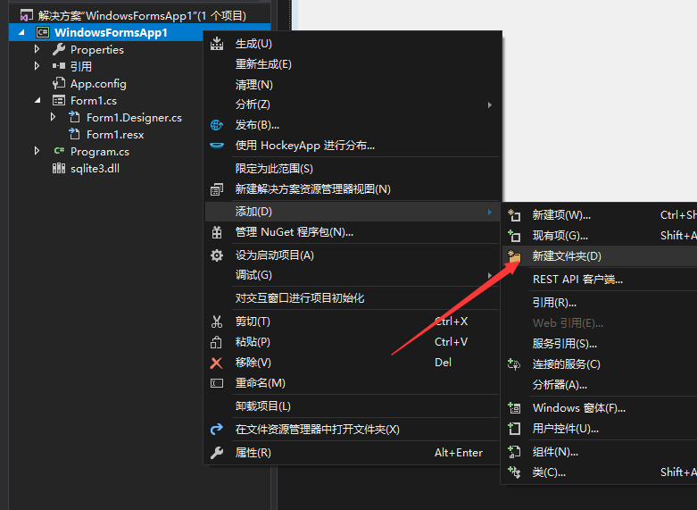Viewport: 697px width, 510px height.
Task: Click the Connected Services (连接的服务) icon
Action: click(x=514, y=364)
